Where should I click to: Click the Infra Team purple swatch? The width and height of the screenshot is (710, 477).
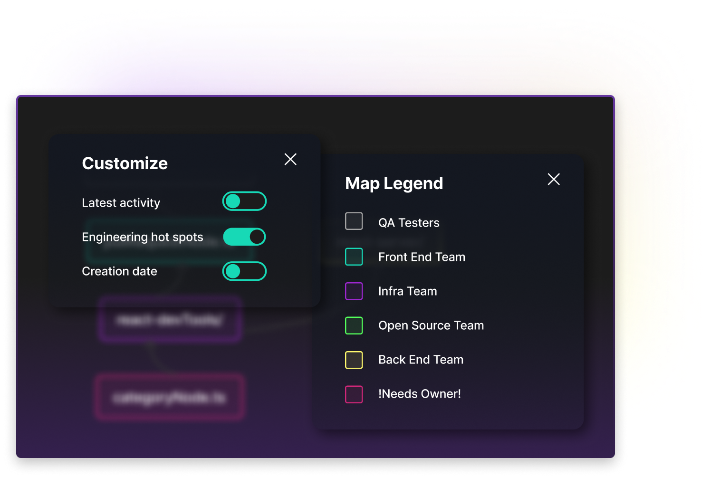click(x=354, y=291)
